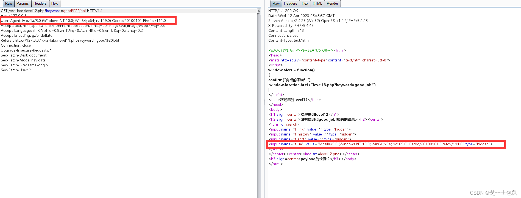This screenshot has height=198, width=521.
Task: Click the response Date header line
Action: point(302,16)
